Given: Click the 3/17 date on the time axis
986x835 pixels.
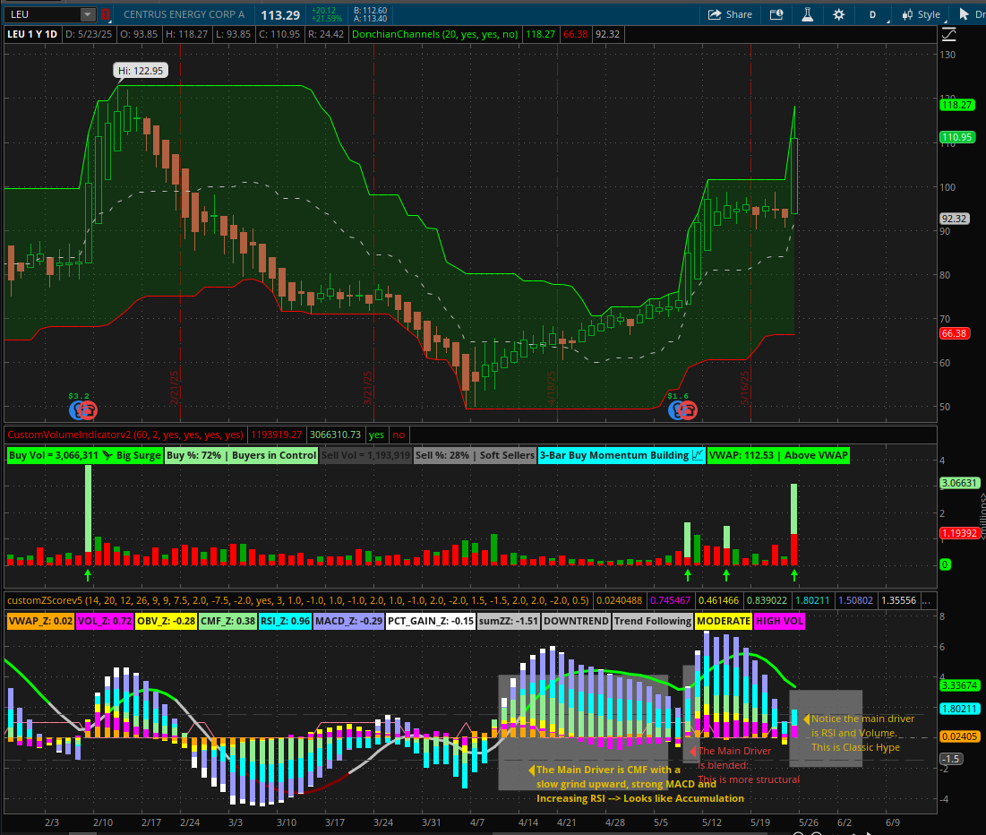Looking at the screenshot, I should 335,822.
